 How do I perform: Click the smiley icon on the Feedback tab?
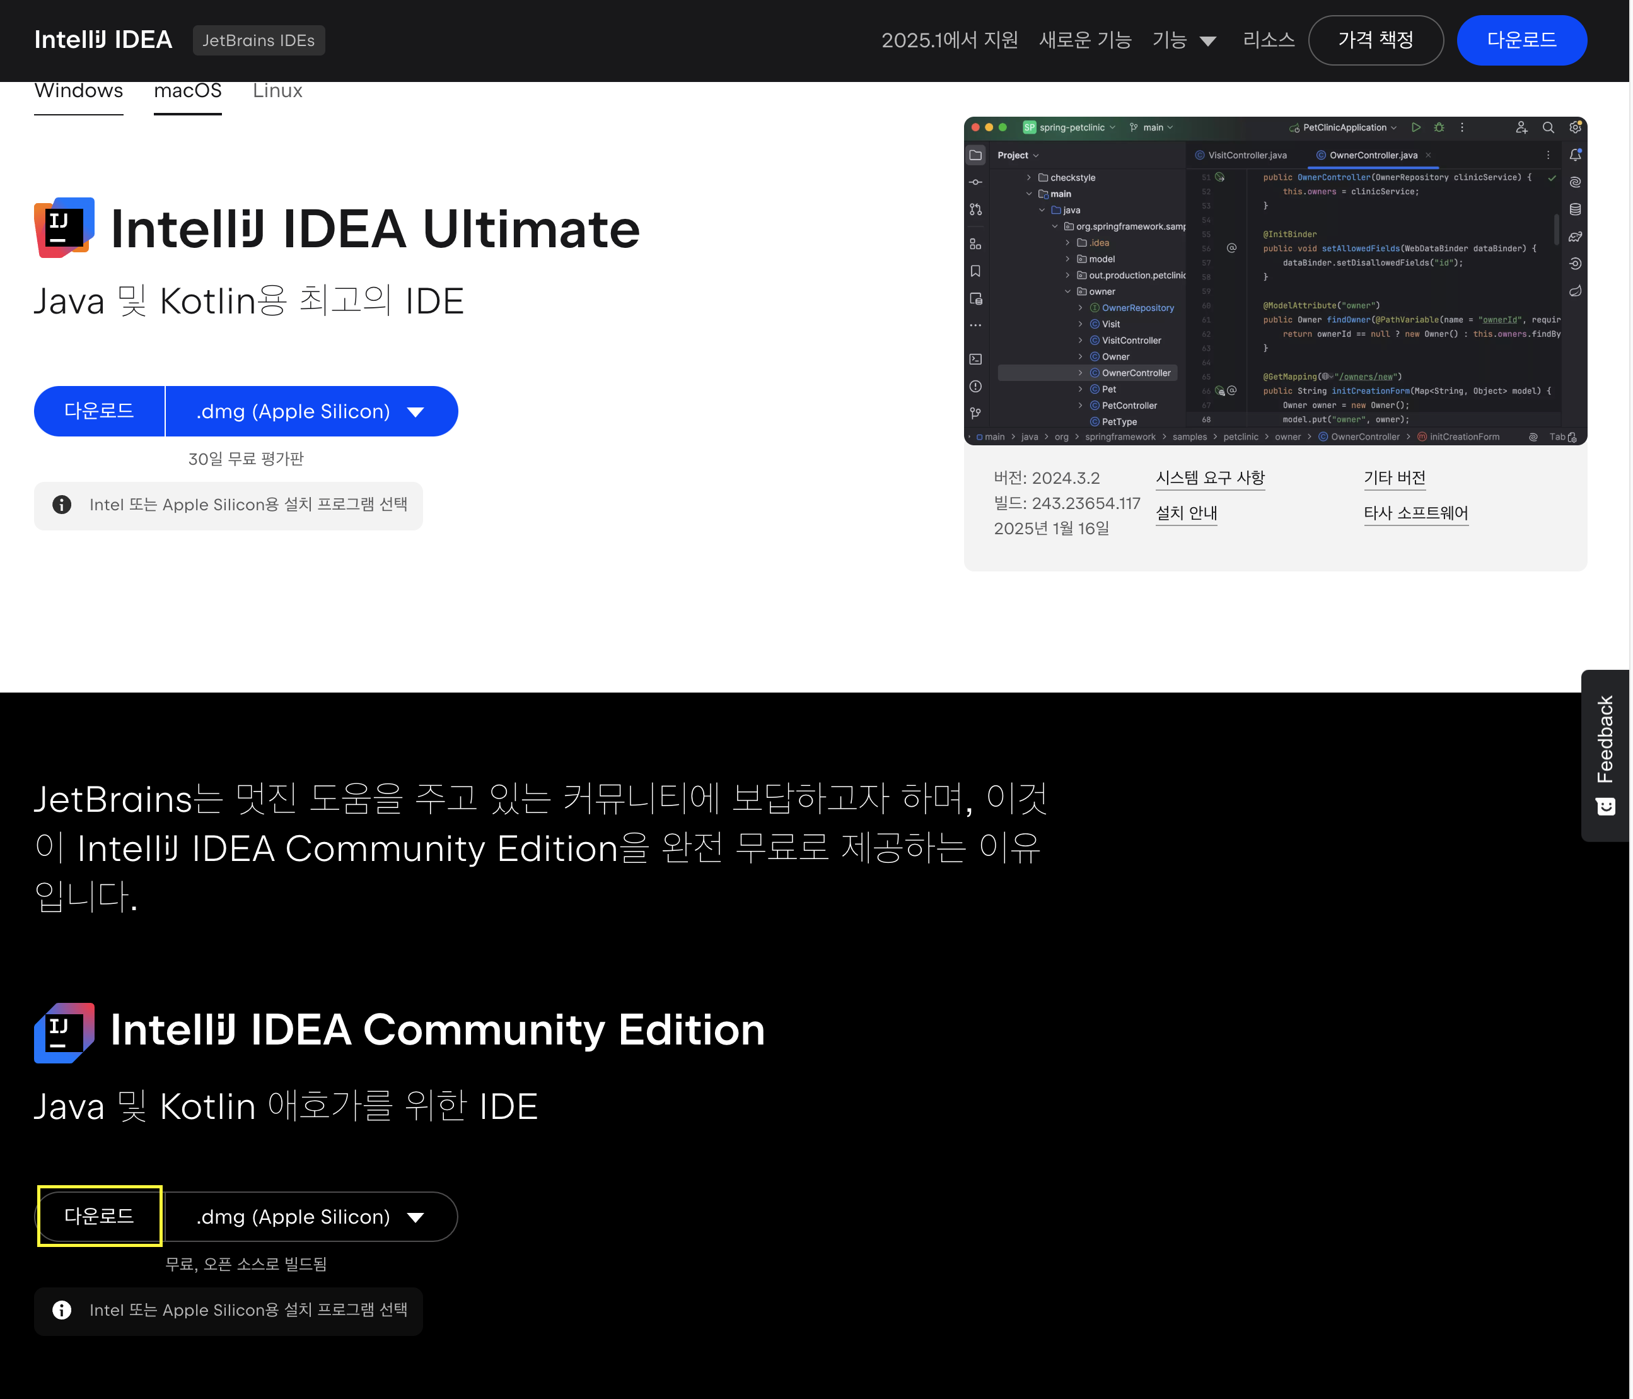tap(1605, 807)
